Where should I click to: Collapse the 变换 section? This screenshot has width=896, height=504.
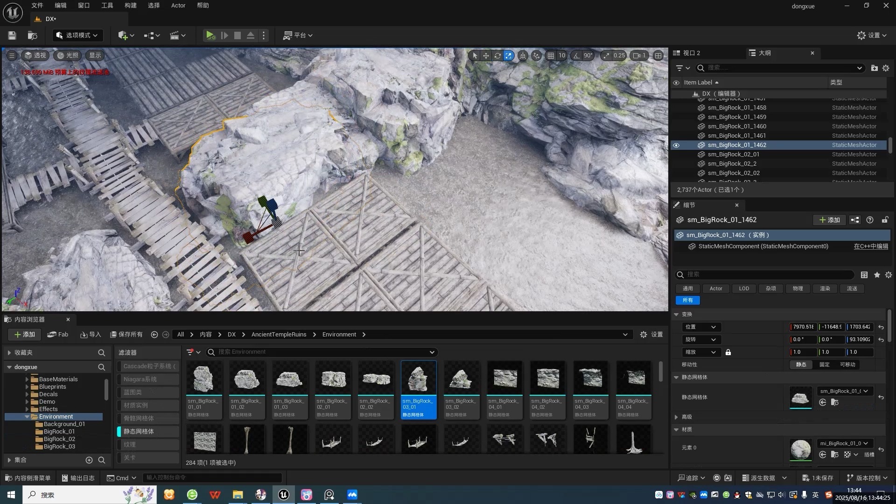point(676,315)
